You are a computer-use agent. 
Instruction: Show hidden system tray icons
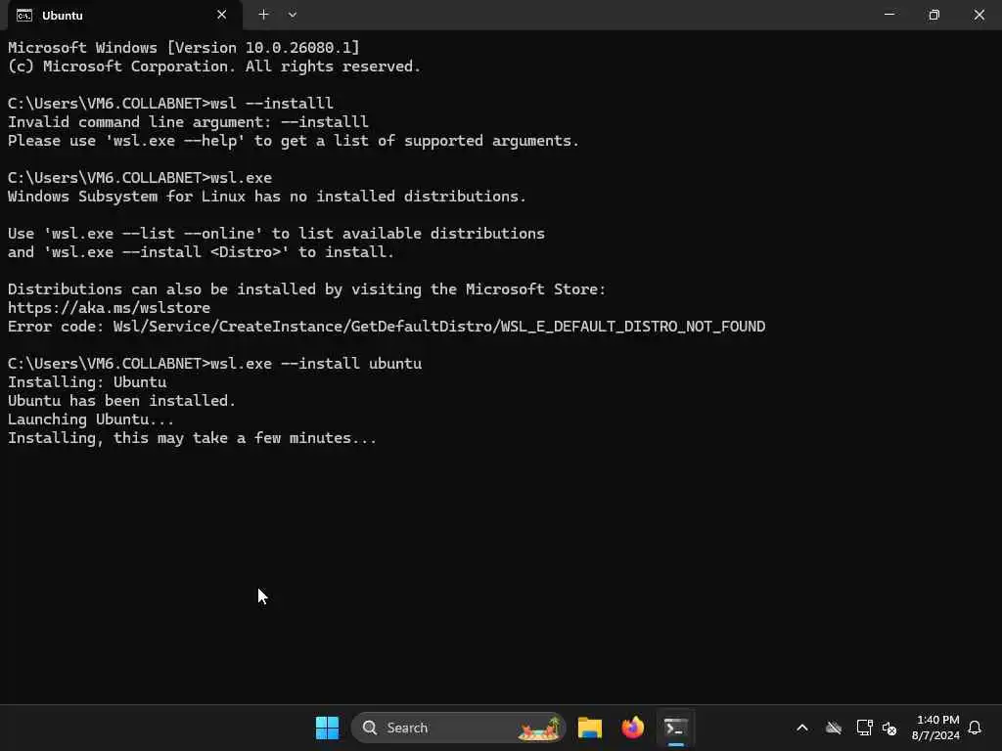tap(802, 728)
